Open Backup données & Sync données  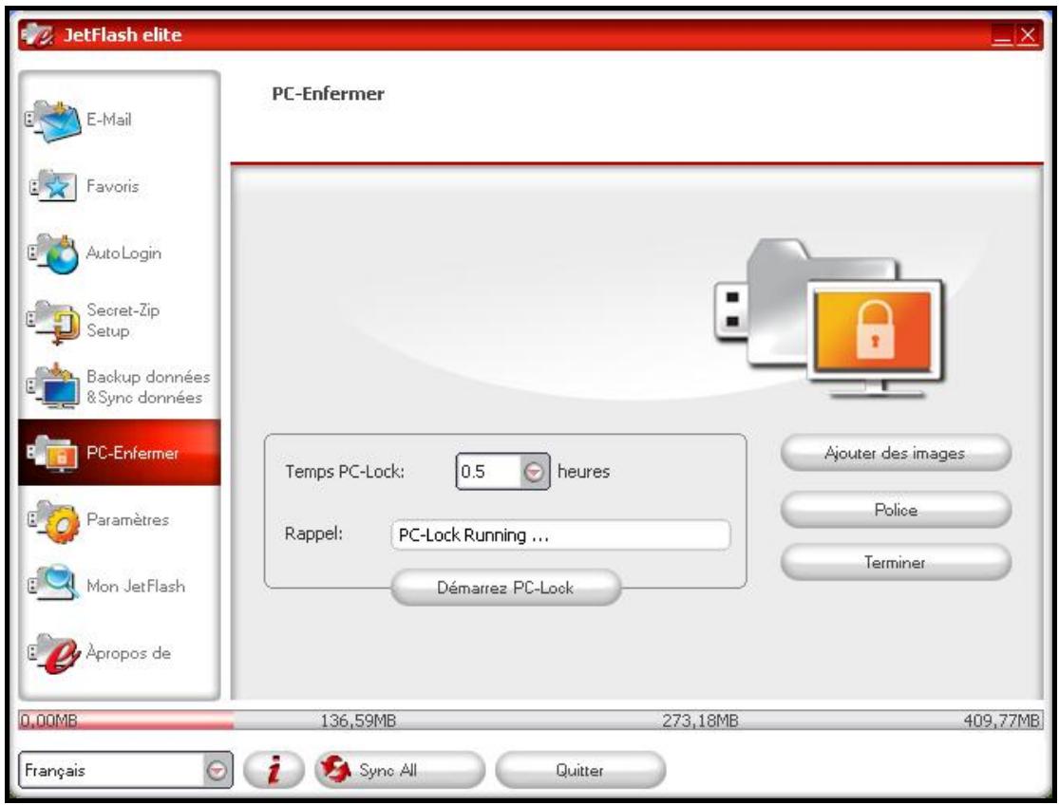[x=119, y=386]
